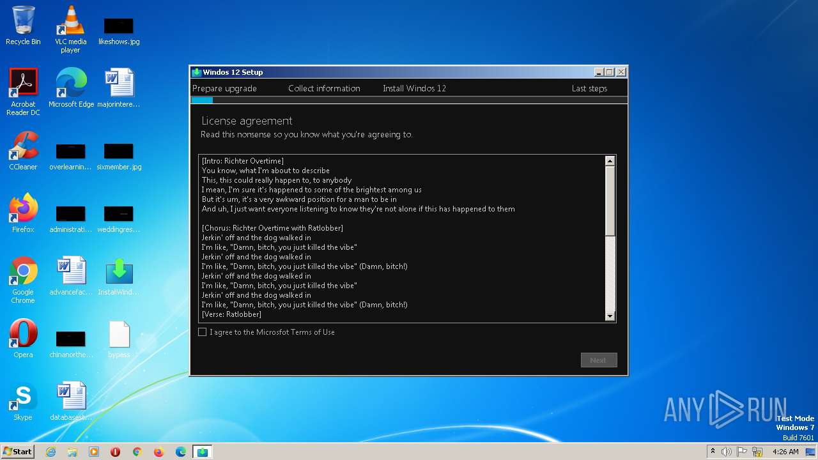Click the Opera icon in the taskbar
Viewport: 818px width, 460px height.
coord(116,452)
